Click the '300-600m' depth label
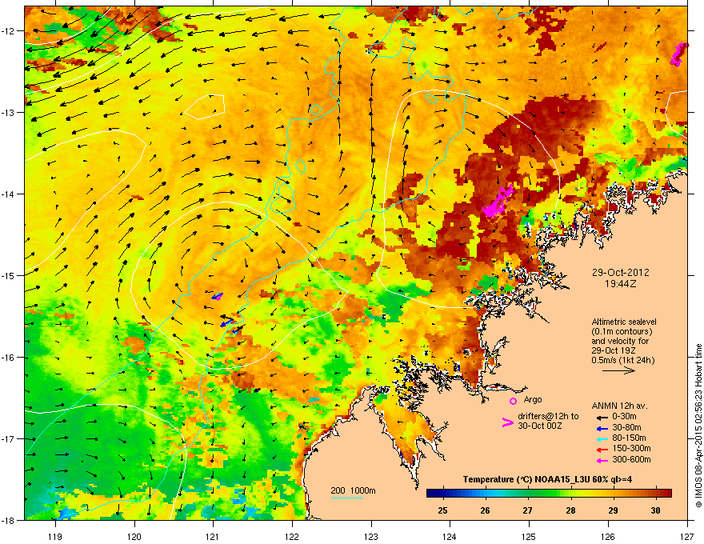 [631, 460]
